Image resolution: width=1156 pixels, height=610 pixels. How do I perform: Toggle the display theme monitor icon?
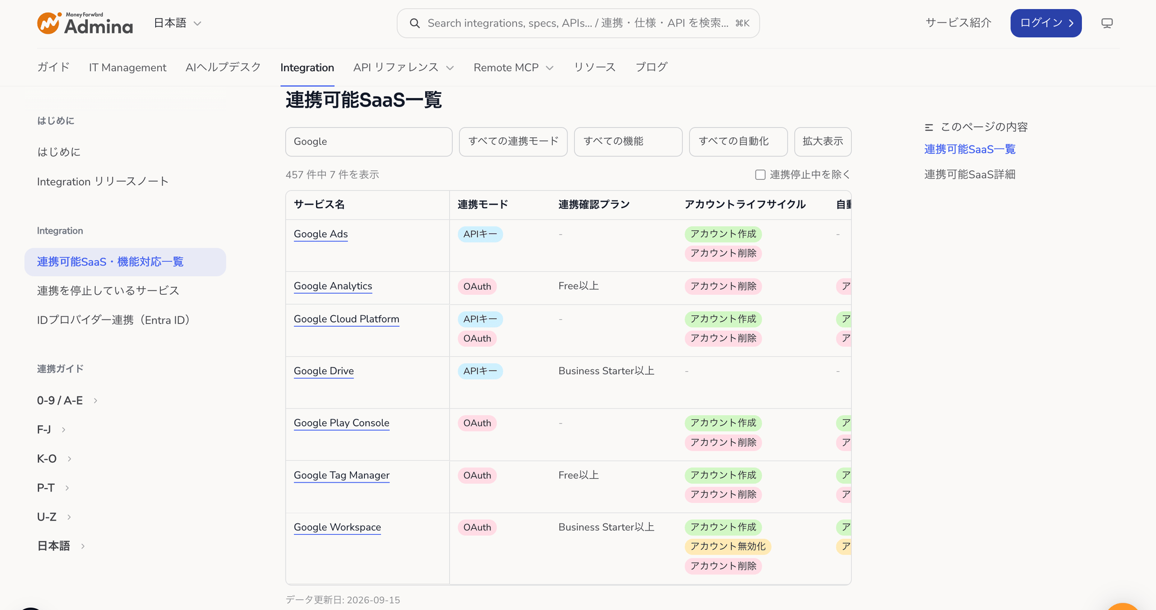[1107, 23]
